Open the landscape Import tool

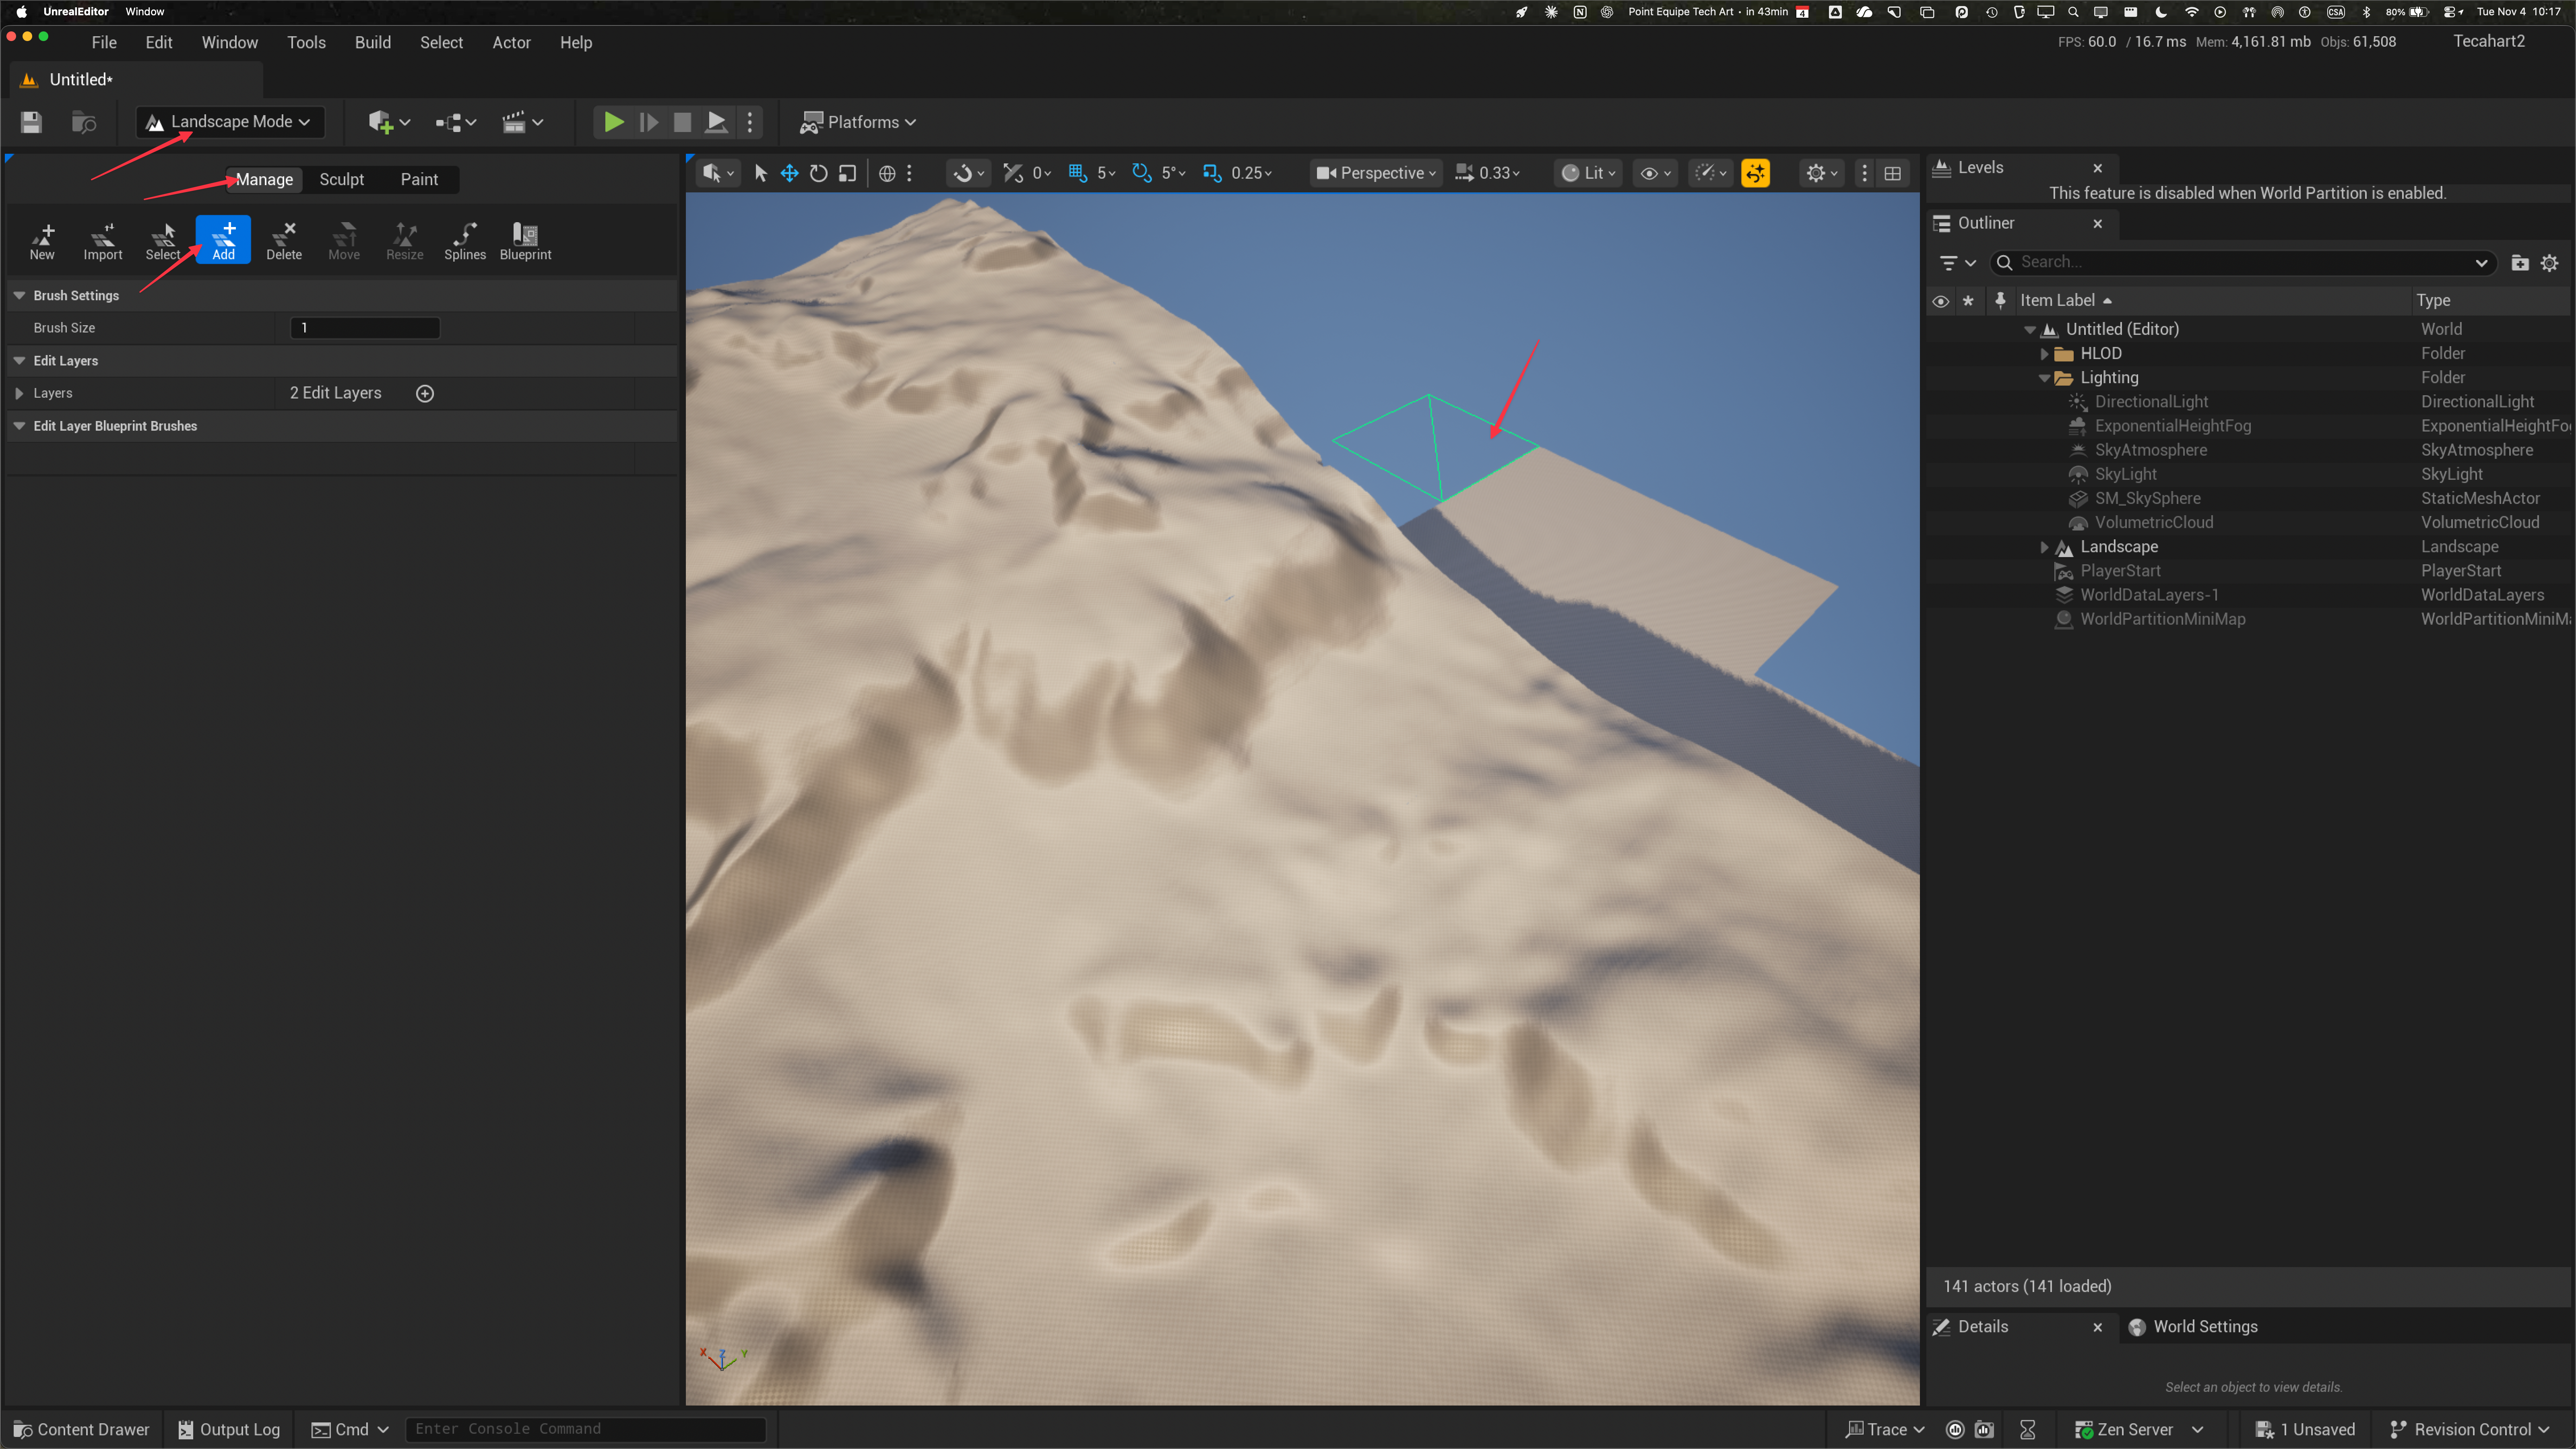(x=103, y=241)
